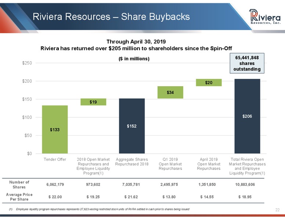Click the $ 19.25 price cell
Screen dimensions: 285x220
tap(93, 197)
